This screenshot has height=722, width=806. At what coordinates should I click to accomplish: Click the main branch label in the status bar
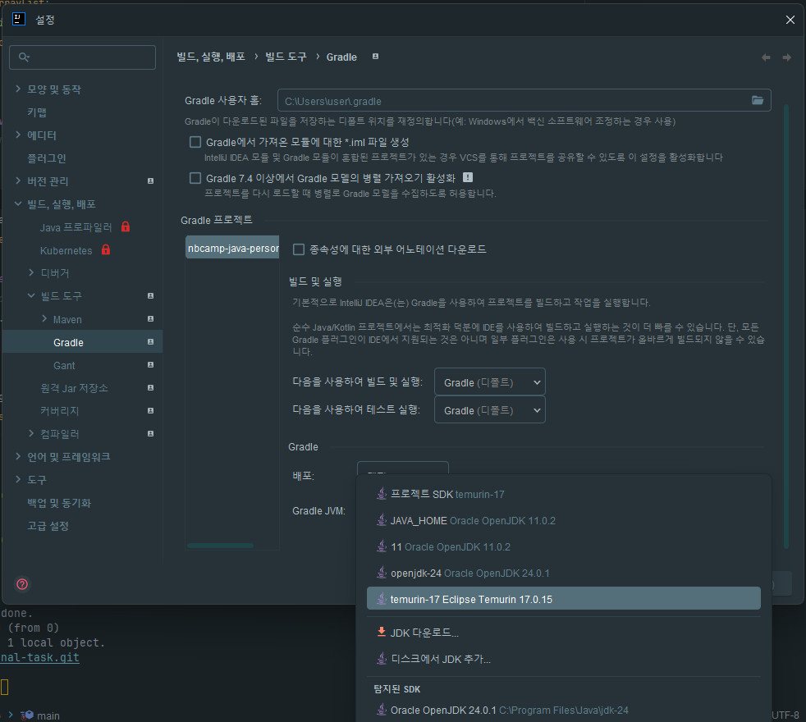click(x=48, y=715)
